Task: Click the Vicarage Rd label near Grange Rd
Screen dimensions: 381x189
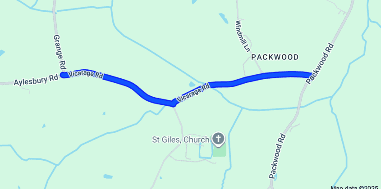Action: point(85,75)
